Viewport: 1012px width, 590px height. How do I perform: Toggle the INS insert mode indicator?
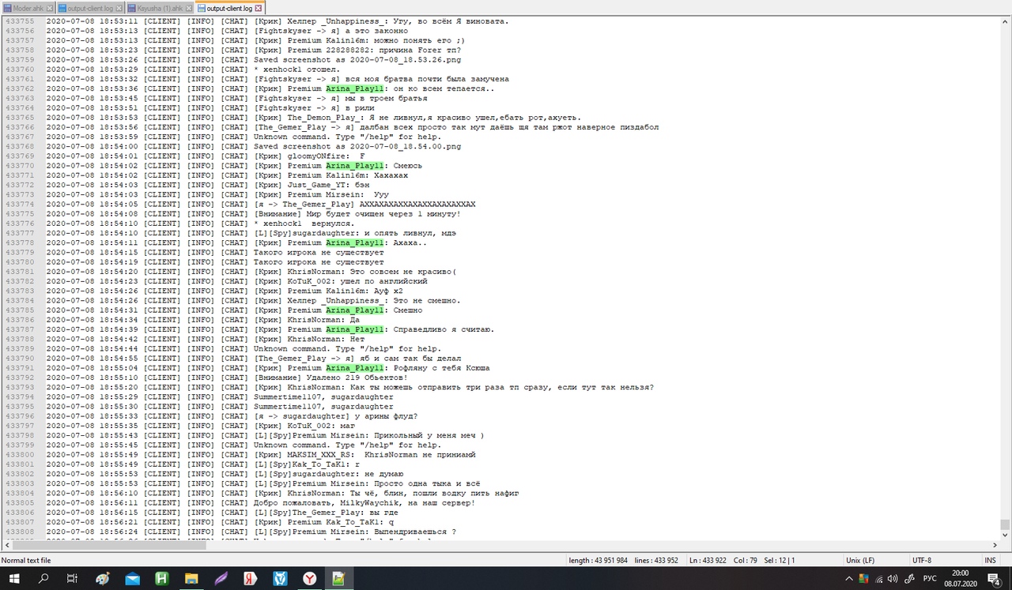pyautogui.click(x=991, y=560)
